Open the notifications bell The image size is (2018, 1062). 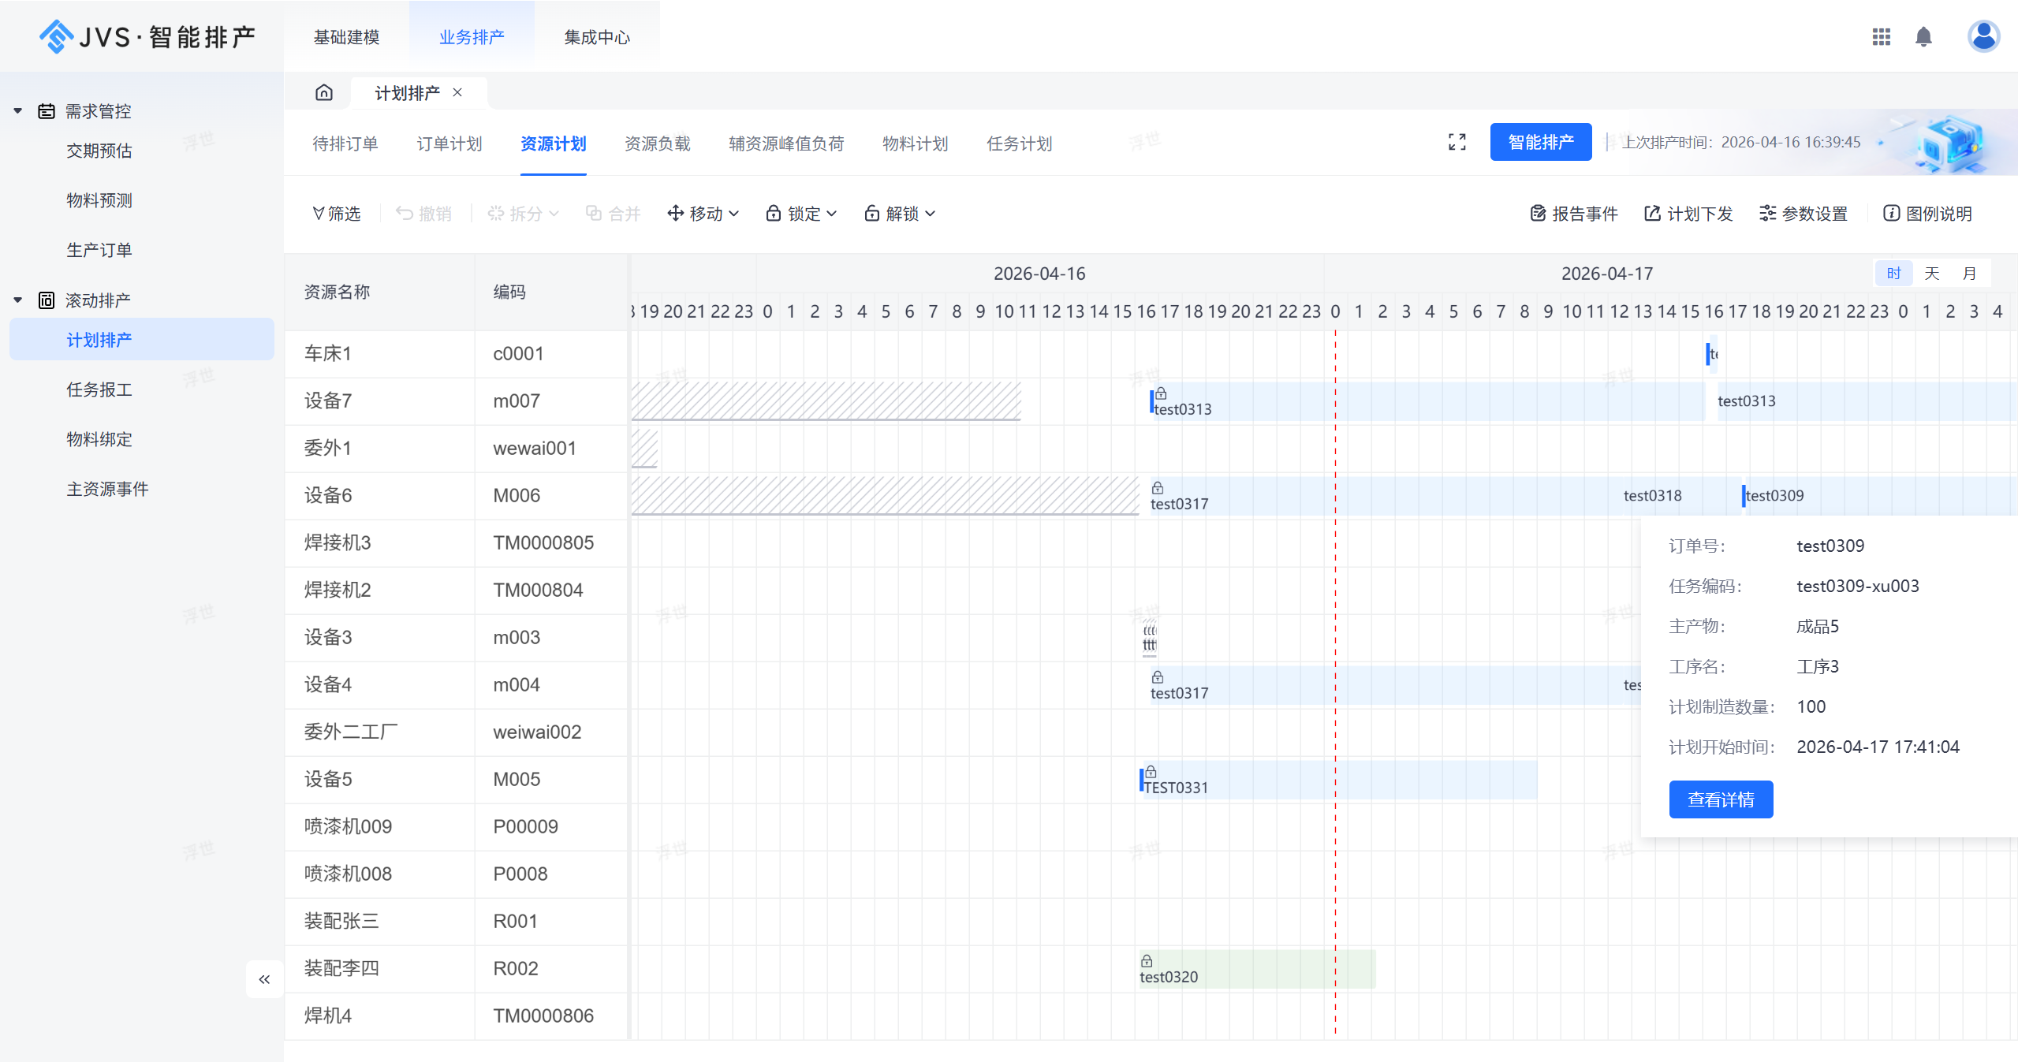[x=1923, y=37]
